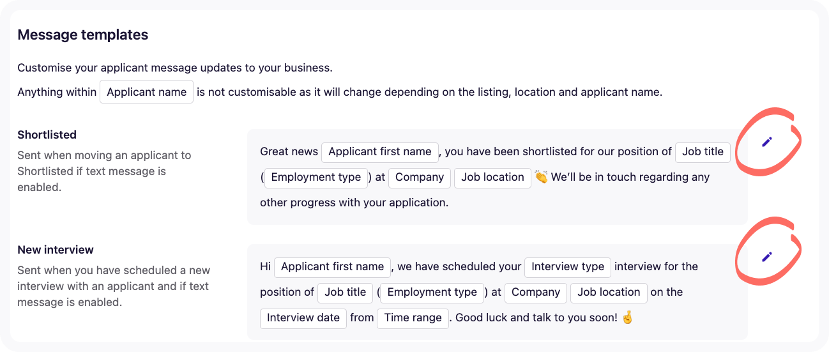This screenshot has height=352, width=829.
Task: Select the Interview type tag
Action: [x=568, y=266]
